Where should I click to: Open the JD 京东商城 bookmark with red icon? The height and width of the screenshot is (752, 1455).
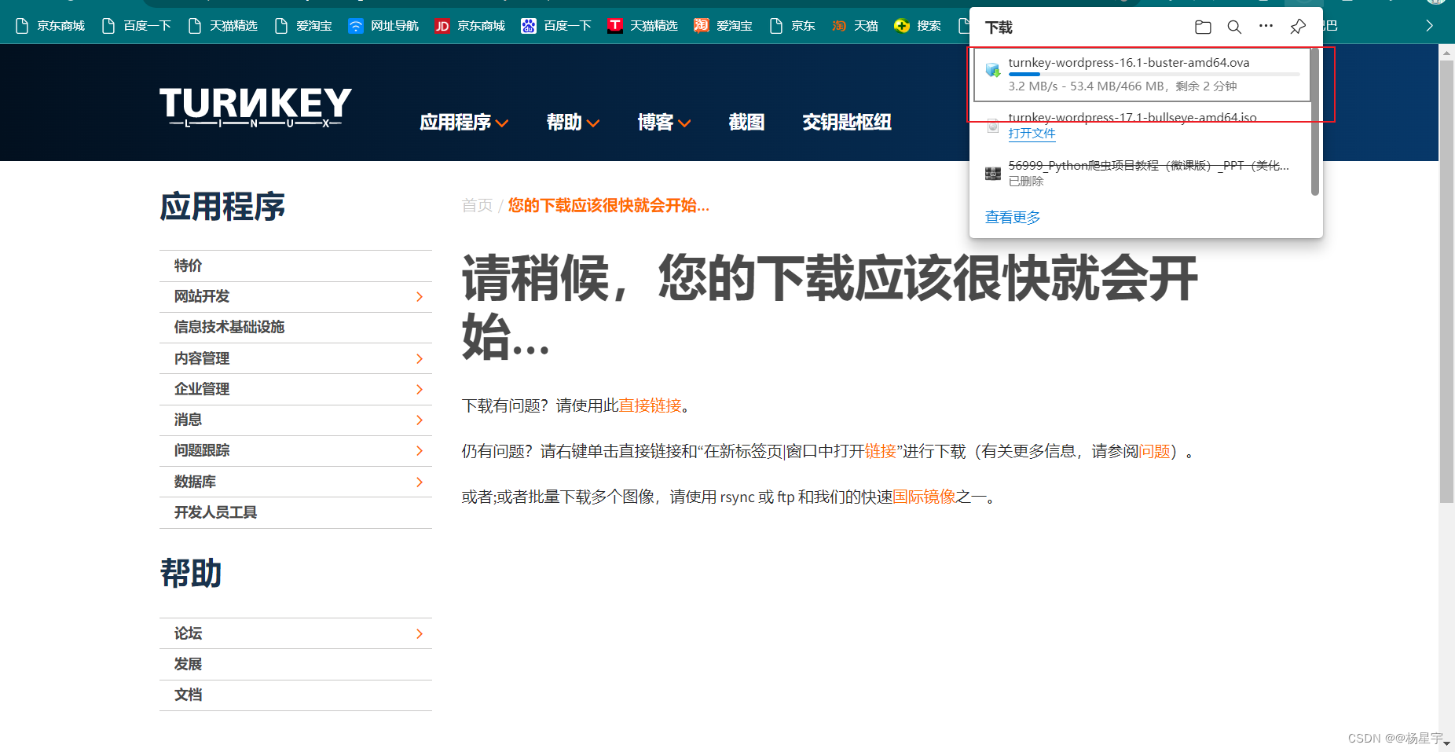tap(470, 26)
